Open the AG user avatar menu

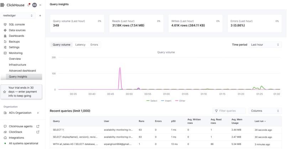pyautogui.click(x=35, y=5)
